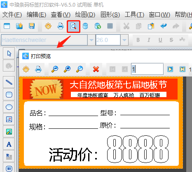Click the greyed rotate tool in sidebar

coord(9,66)
